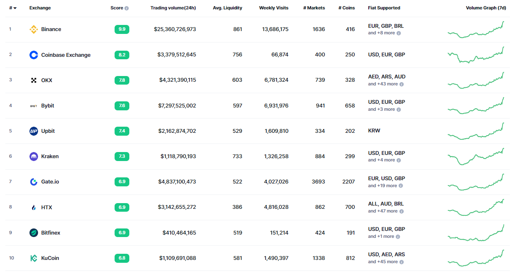The width and height of the screenshot is (514, 273).
Task: Open the HTX exchange name link
Action: pyautogui.click(x=47, y=207)
